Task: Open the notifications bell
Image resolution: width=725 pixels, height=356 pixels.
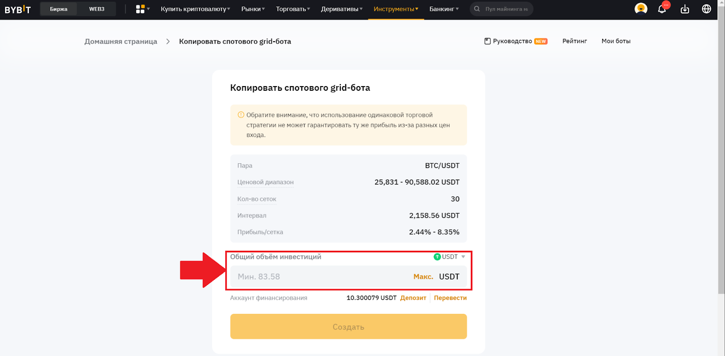Action: click(662, 9)
